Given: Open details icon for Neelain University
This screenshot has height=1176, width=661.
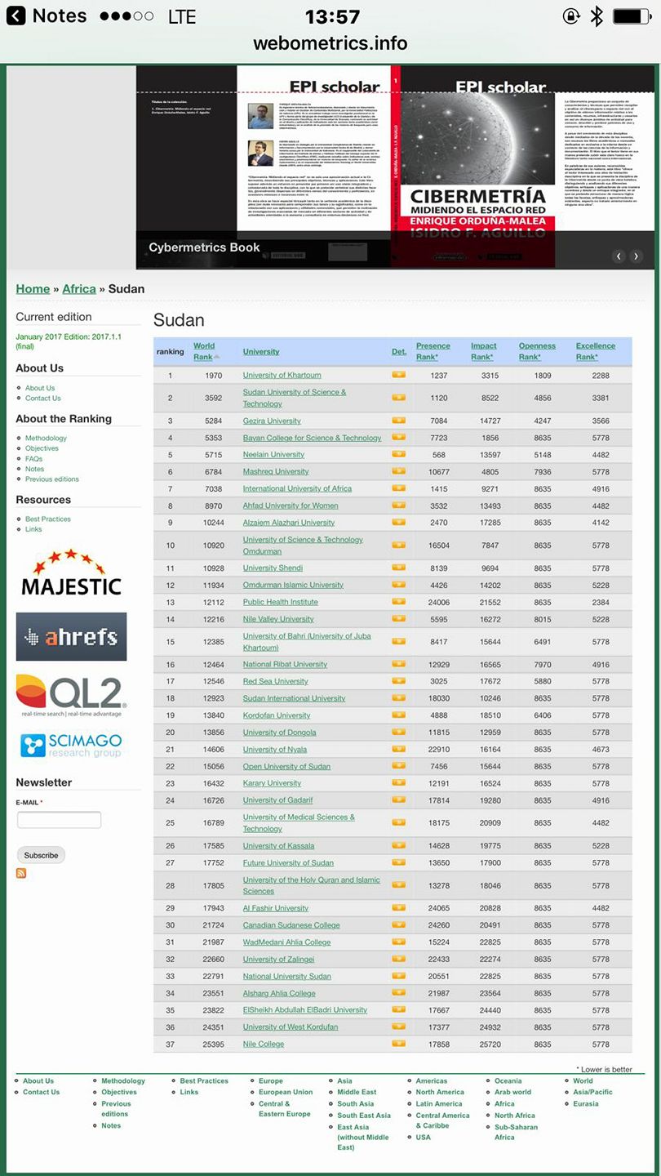Looking at the screenshot, I should click(x=398, y=454).
